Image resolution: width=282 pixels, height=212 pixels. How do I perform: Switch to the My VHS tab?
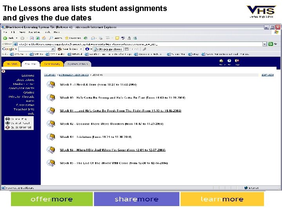[12, 64]
